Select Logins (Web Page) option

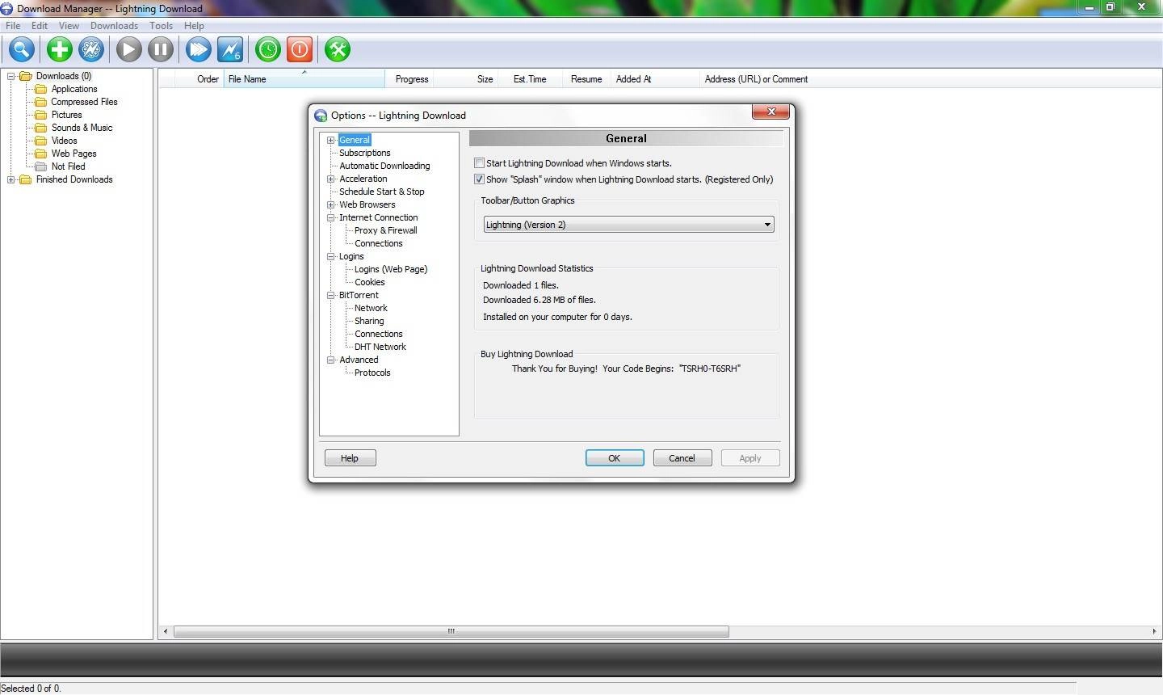point(391,269)
